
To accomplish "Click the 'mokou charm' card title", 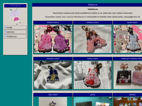I will tap(93, 59).
